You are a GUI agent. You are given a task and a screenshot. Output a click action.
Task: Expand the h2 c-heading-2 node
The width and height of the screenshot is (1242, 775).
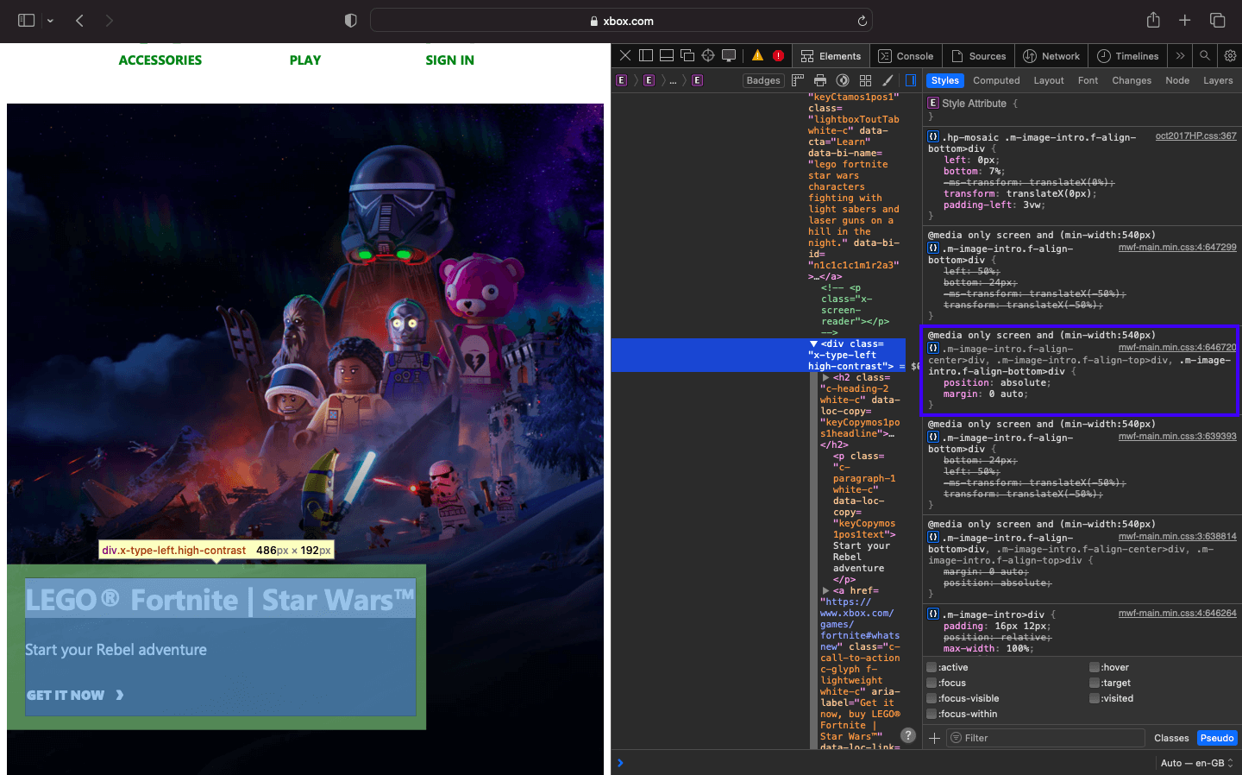[825, 377]
